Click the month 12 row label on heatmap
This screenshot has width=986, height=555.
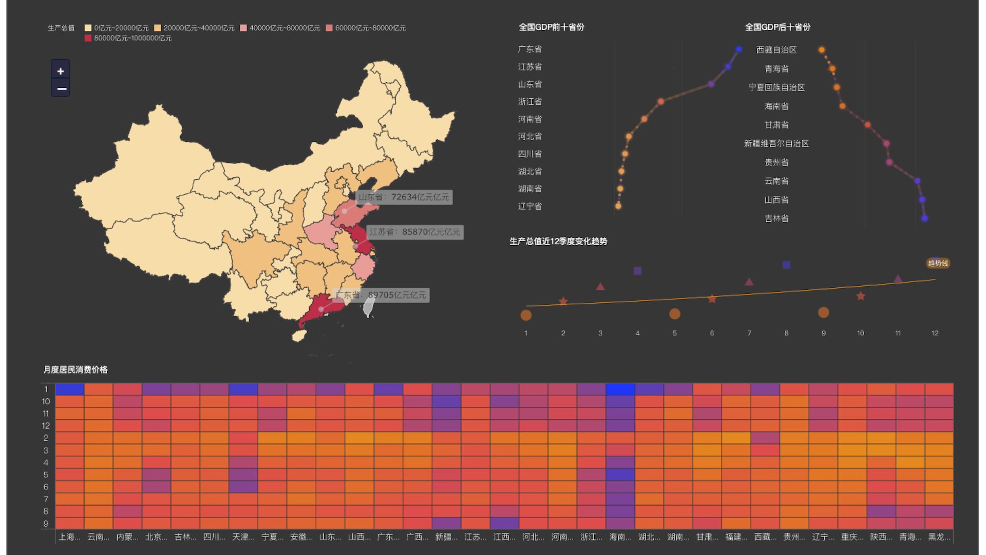pos(46,425)
